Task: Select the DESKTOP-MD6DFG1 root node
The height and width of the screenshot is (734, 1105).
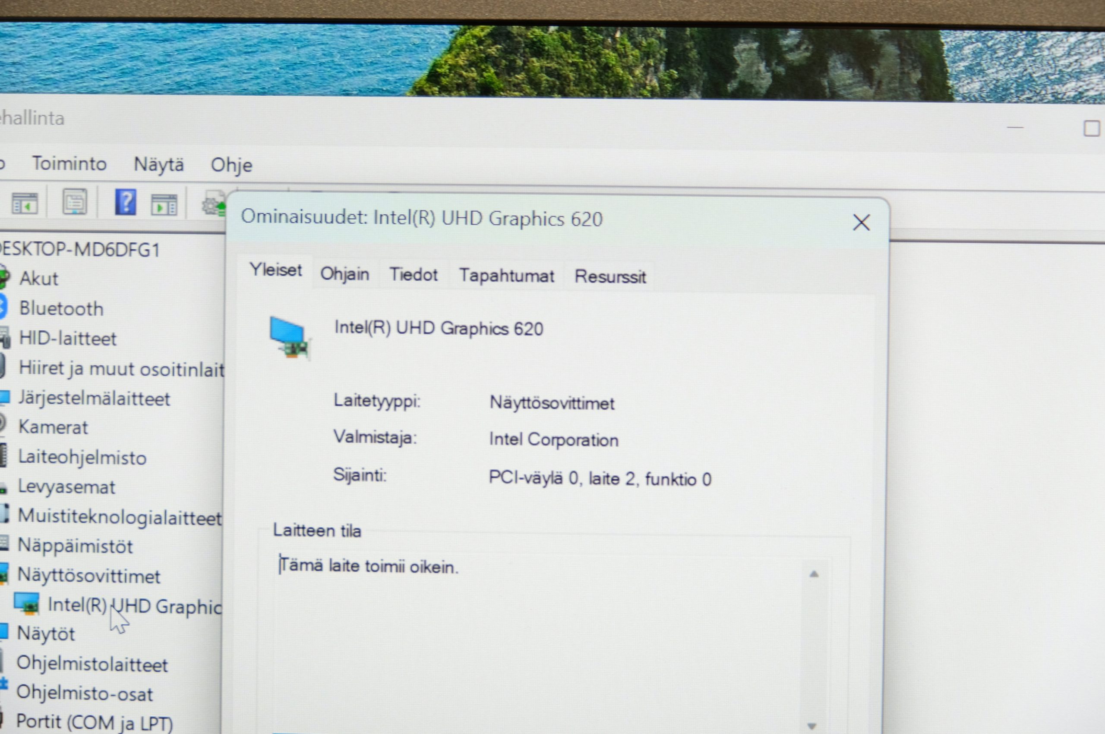Action: click(x=79, y=250)
